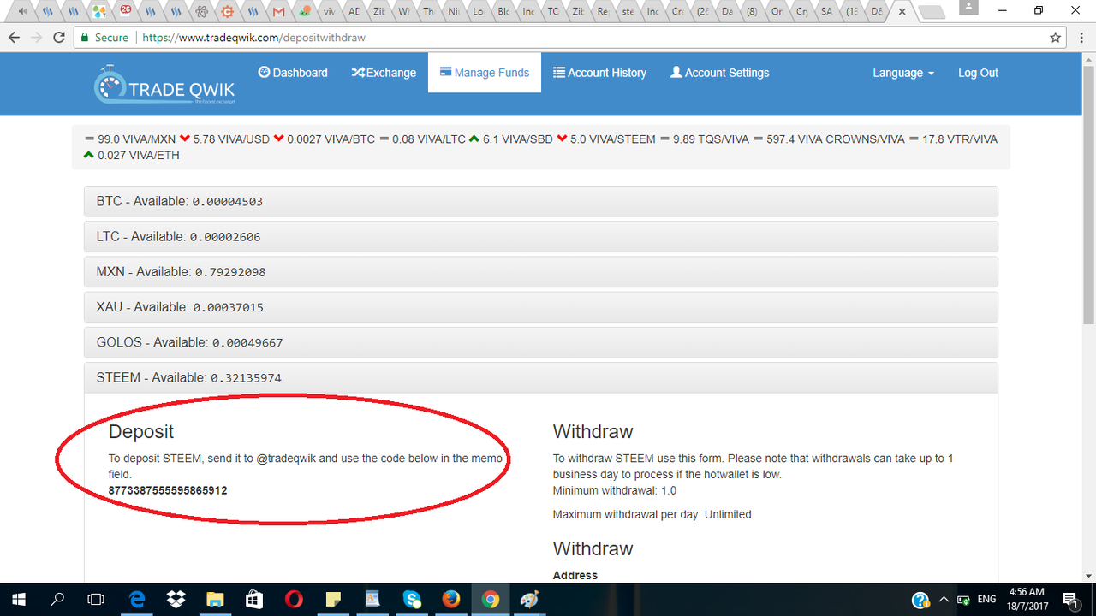Expand the LTC - Available panel
The image size is (1096, 616).
(x=541, y=236)
